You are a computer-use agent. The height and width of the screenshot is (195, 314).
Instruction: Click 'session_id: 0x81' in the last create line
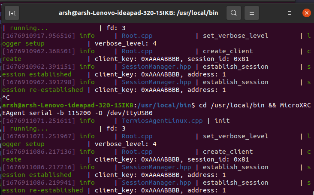pyautogui.click(x=218, y=159)
